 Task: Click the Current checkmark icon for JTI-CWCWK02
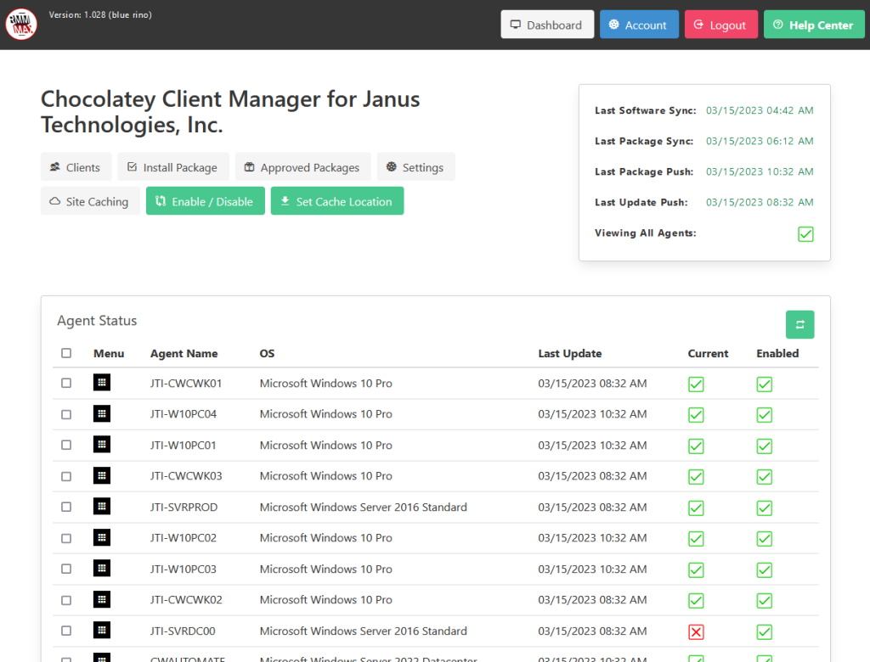click(x=696, y=600)
